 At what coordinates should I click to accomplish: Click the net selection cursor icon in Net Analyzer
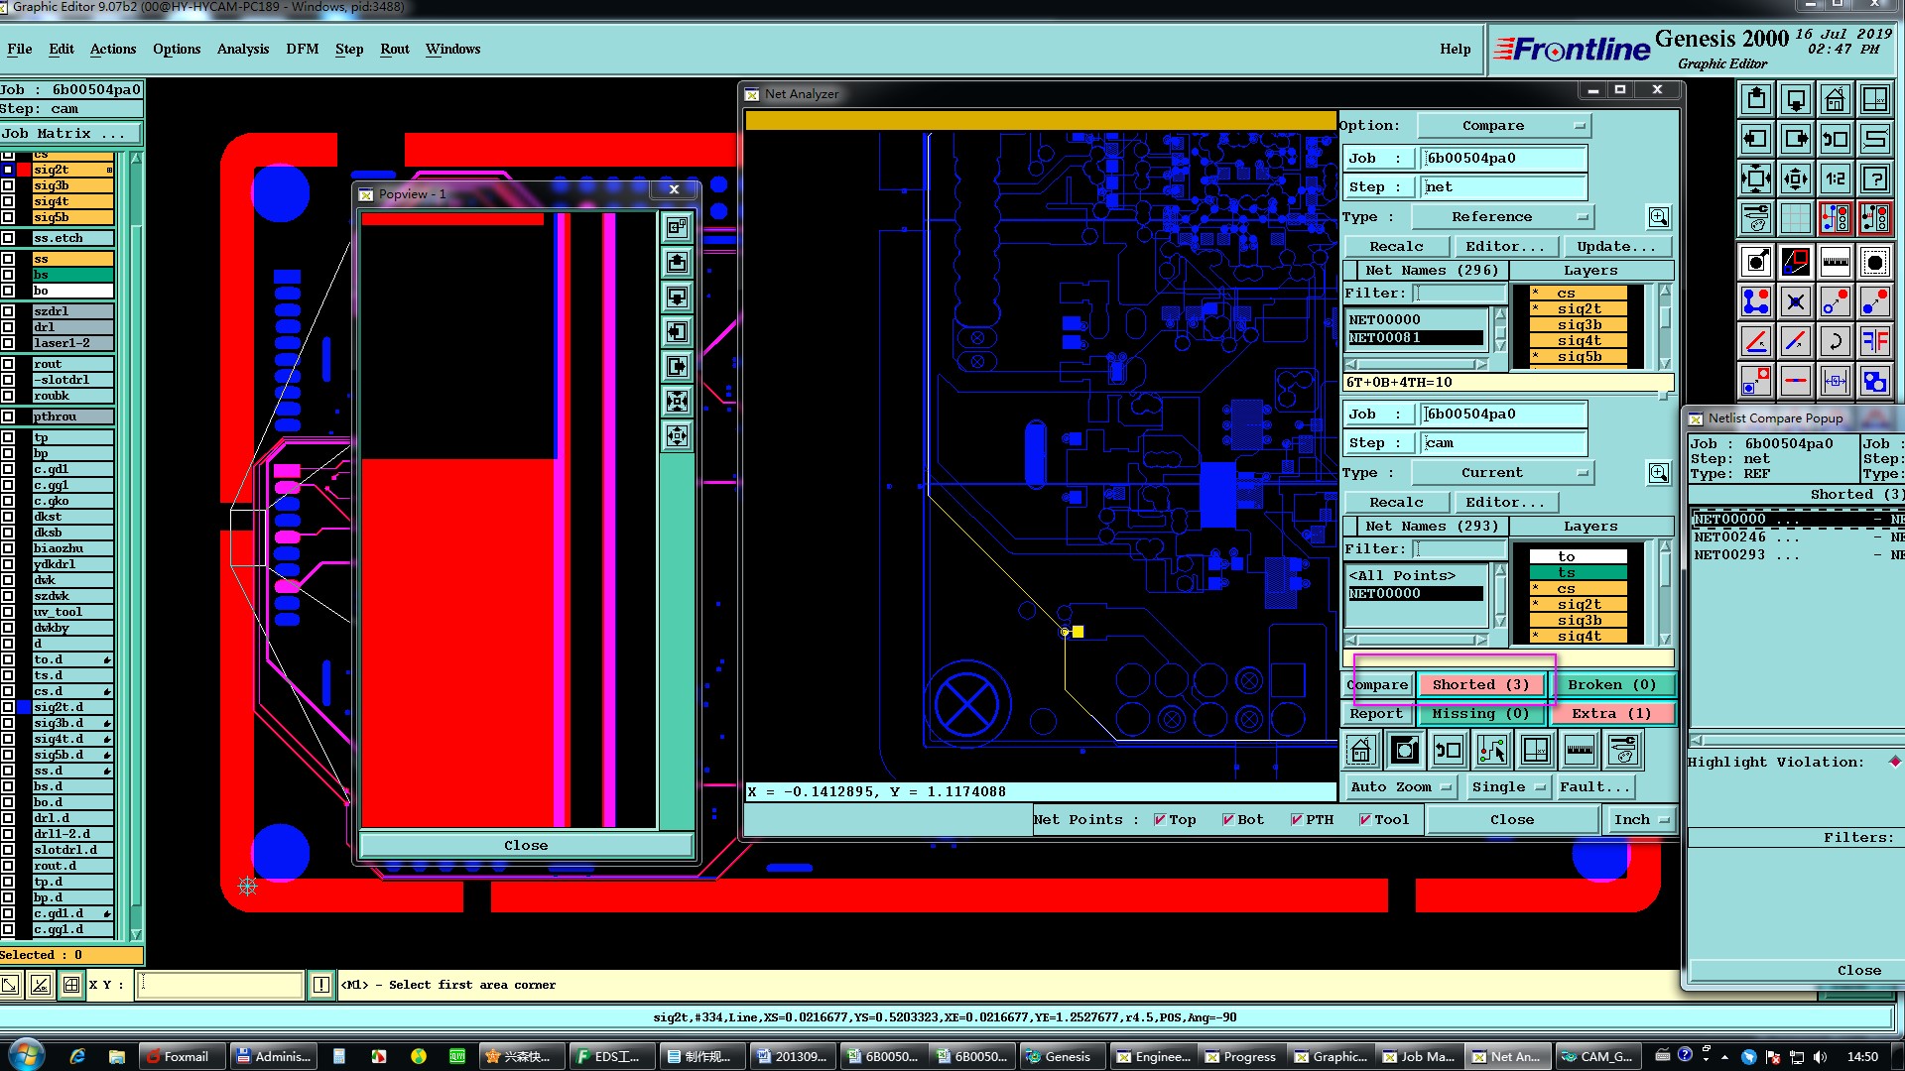[1491, 751]
